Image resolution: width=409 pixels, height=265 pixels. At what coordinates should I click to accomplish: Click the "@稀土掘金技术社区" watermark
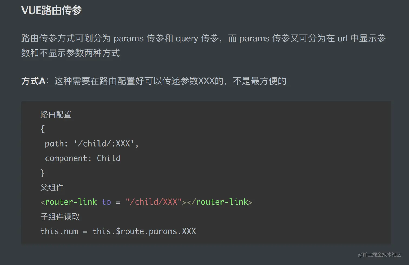coord(380,255)
